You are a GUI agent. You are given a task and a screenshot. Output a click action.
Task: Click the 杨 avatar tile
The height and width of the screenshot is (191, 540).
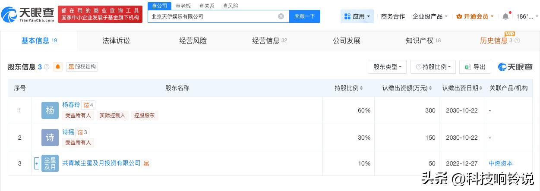(50, 110)
